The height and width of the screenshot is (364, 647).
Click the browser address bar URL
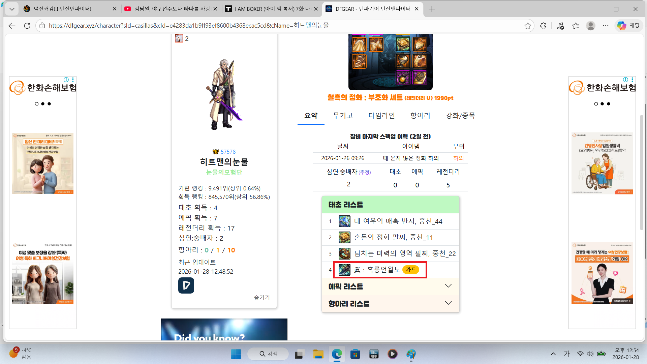[x=189, y=26]
